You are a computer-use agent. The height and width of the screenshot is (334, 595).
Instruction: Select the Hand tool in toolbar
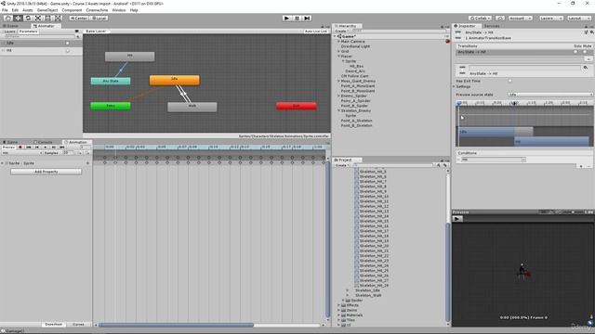point(7,19)
